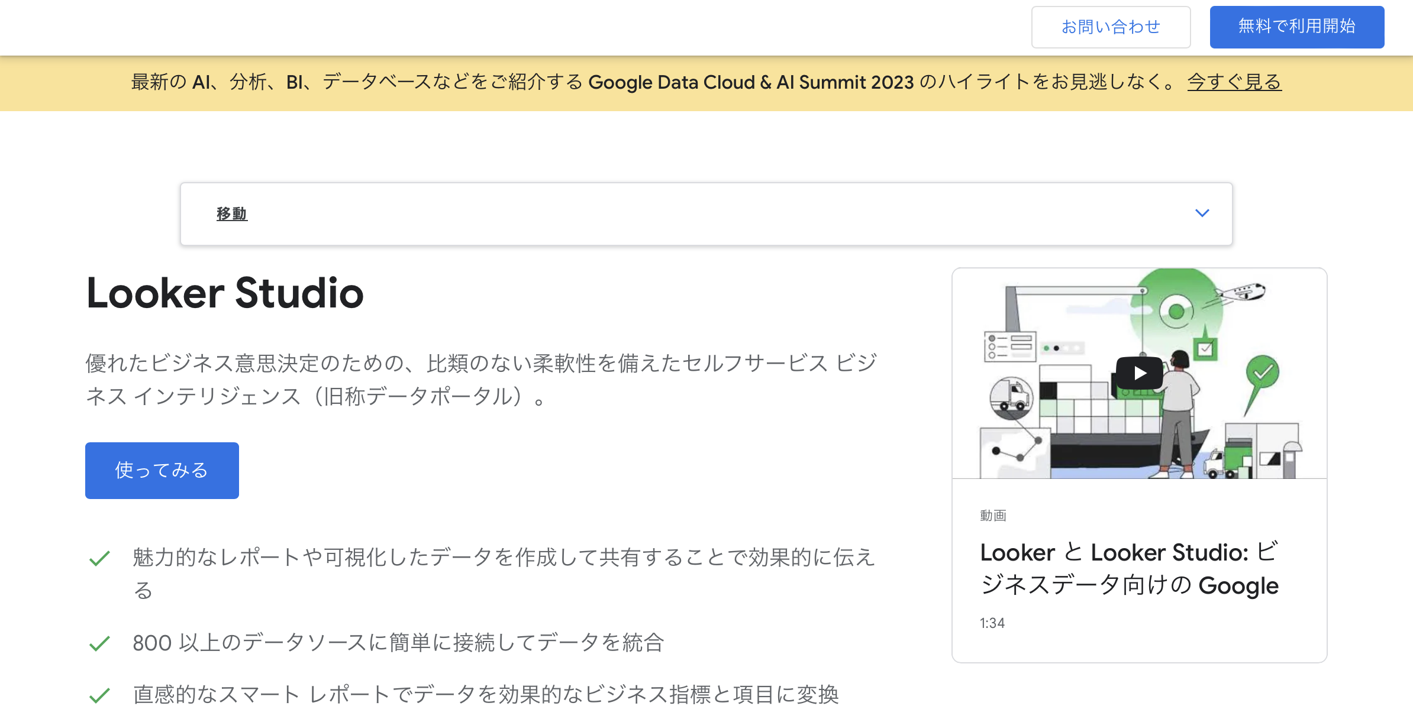The width and height of the screenshot is (1413, 719).
Task: Click 無料で利用開始 to start free
Action: (x=1298, y=25)
